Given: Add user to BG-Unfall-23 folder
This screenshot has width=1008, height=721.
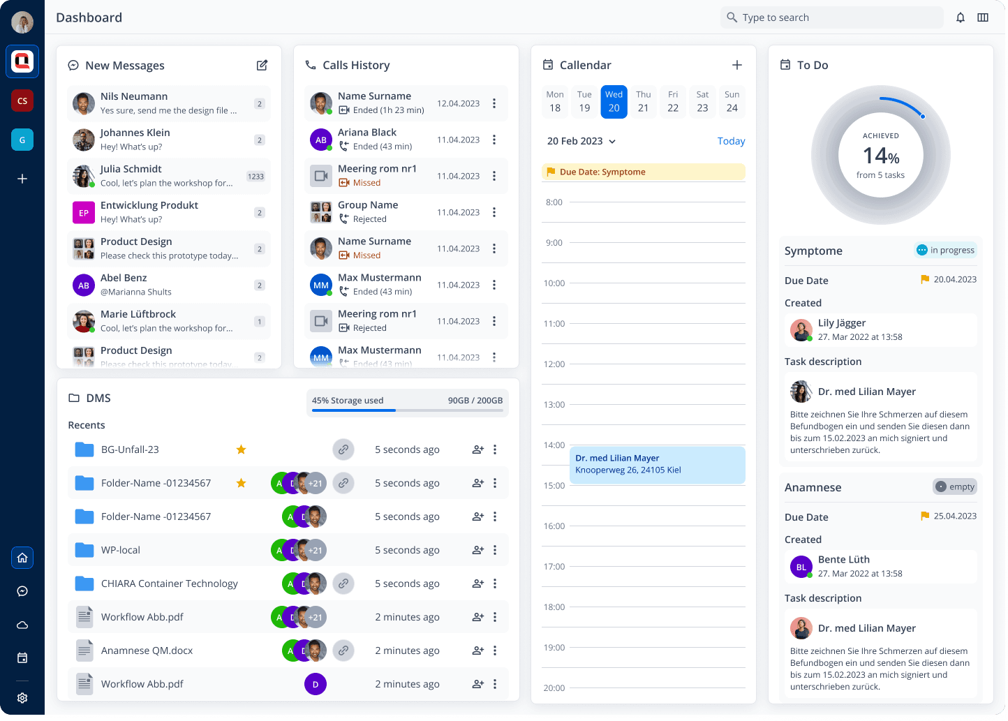Looking at the screenshot, I should coord(478,449).
